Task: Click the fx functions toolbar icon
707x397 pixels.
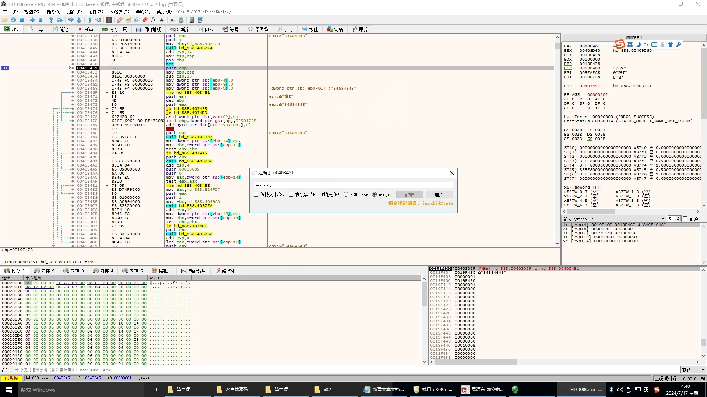Action: tap(153, 20)
